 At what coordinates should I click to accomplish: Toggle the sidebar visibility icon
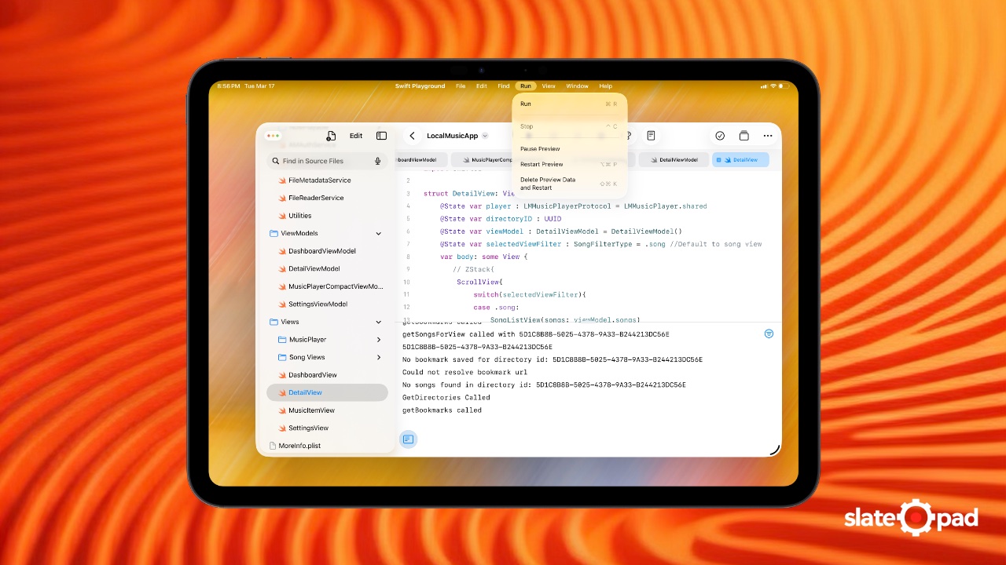pos(381,135)
